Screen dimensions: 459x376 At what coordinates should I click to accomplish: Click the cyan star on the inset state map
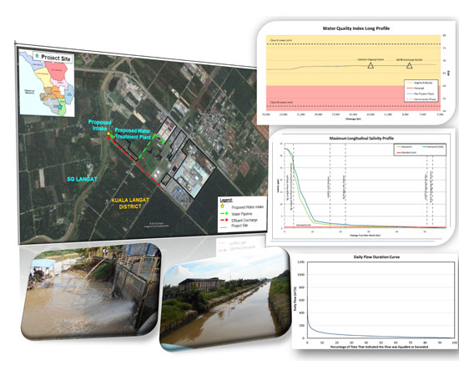60,107
